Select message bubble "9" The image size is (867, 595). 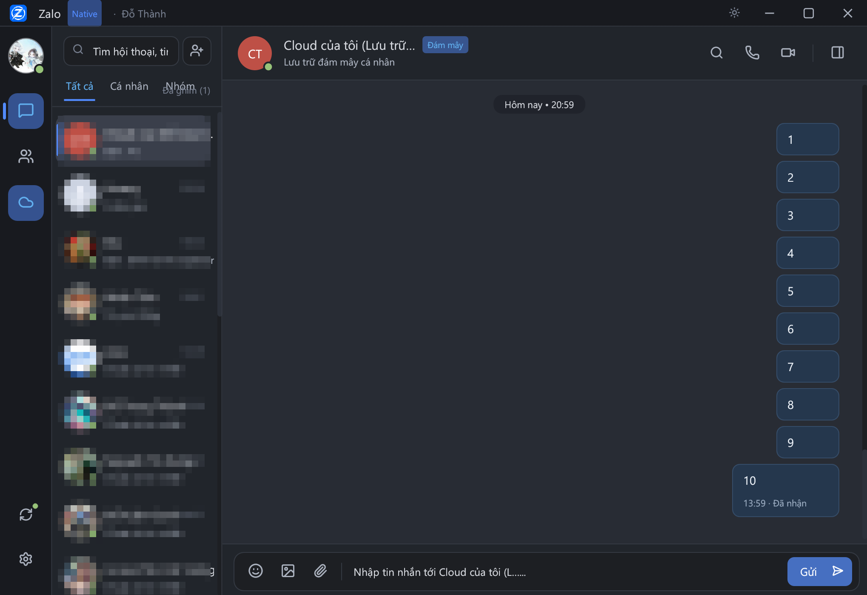[x=807, y=443]
